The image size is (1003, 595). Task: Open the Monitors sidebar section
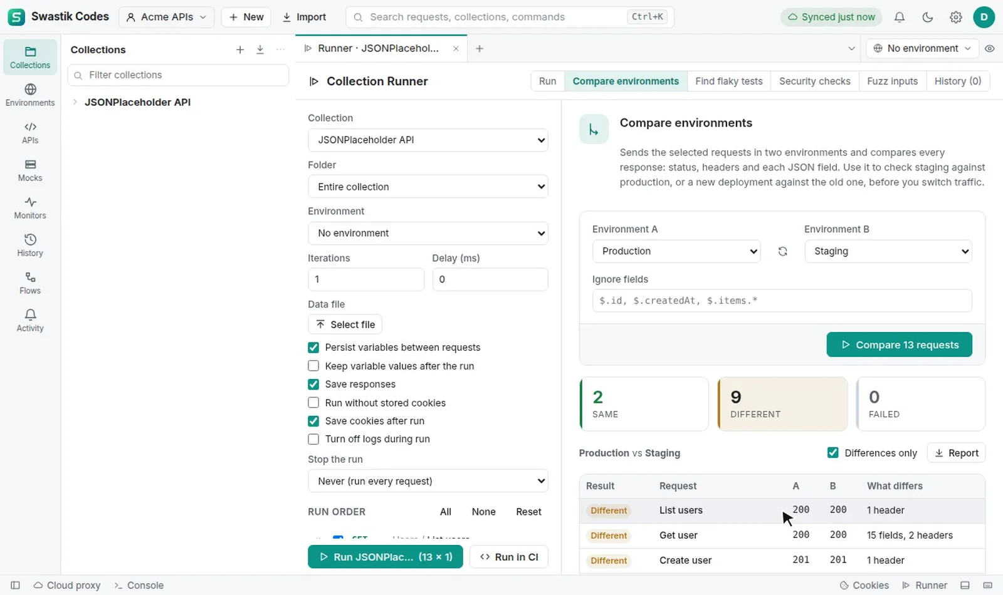(30, 207)
